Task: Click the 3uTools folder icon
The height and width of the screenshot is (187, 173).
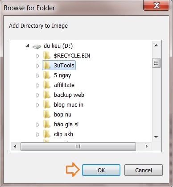Action: (47, 66)
